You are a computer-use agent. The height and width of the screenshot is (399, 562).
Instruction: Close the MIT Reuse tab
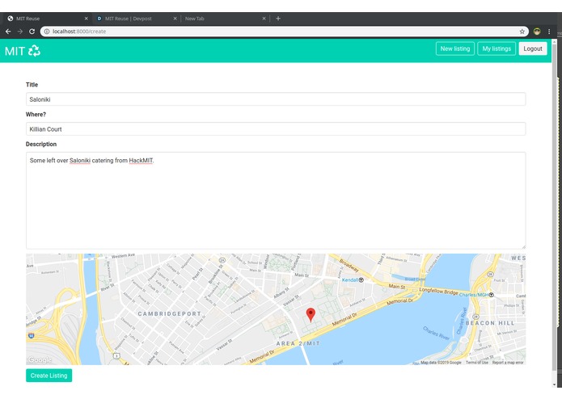click(86, 19)
